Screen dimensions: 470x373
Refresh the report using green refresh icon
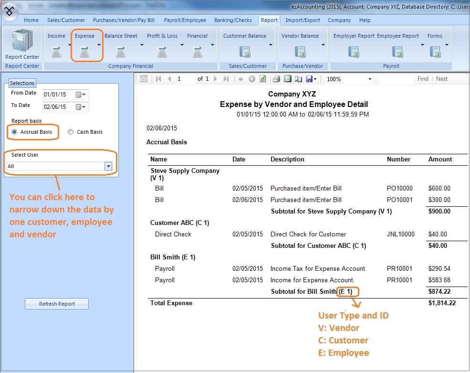click(262, 79)
